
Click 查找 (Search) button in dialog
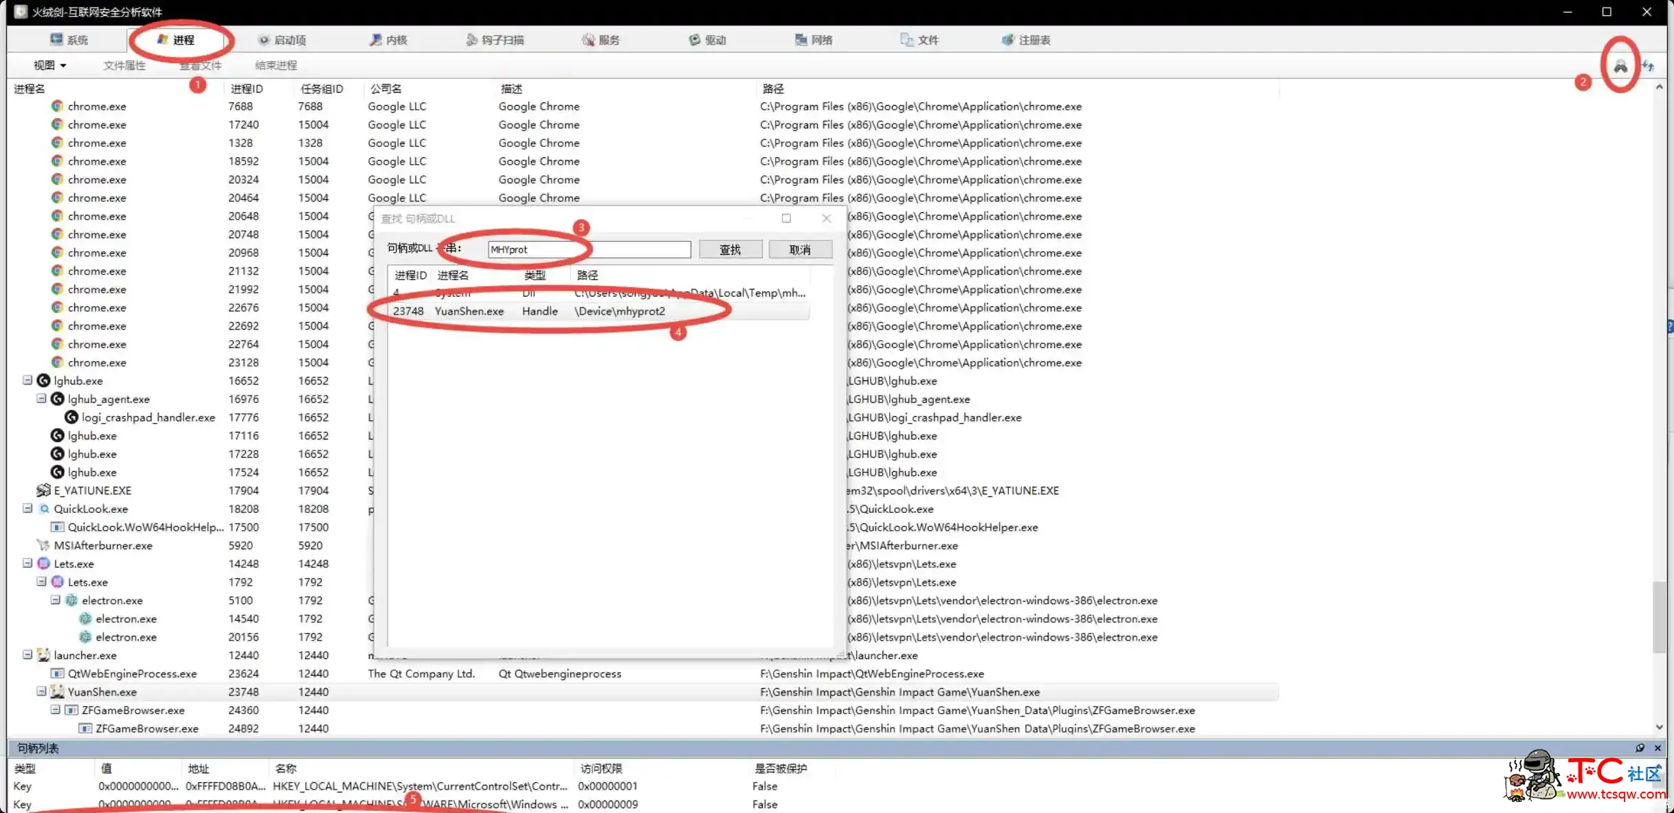click(x=729, y=249)
